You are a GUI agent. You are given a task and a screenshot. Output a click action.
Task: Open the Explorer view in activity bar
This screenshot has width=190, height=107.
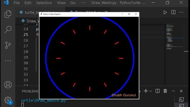pyautogui.click(x=8, y=14)
